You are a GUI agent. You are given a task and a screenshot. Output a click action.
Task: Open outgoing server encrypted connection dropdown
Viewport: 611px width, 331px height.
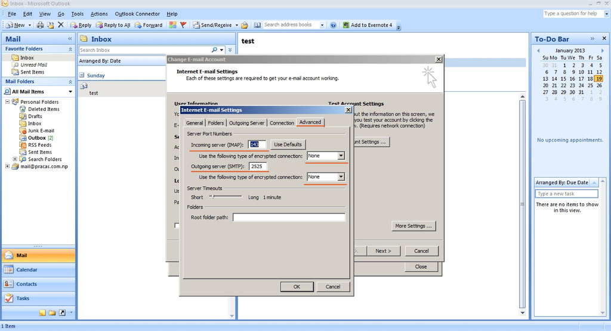click(x=341, y=177)
